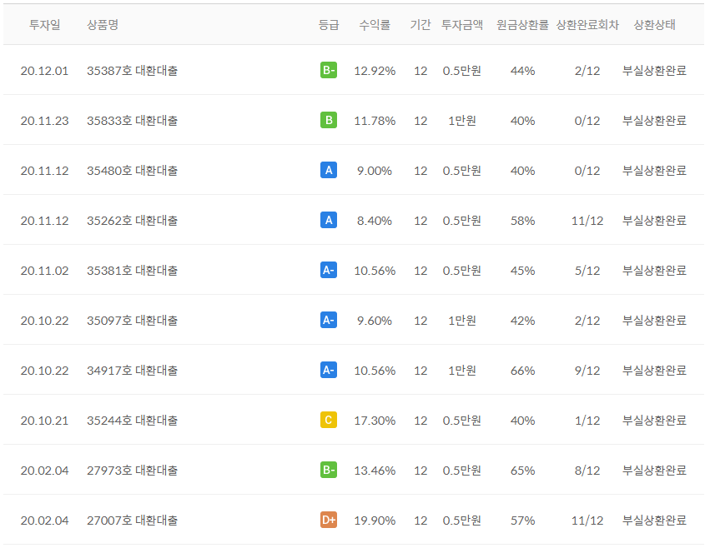
Task: Open product 27007호 대환대출
Action: [x=133, y=521]
